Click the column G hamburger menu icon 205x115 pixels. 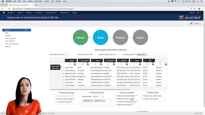click(x=153, y=64)
